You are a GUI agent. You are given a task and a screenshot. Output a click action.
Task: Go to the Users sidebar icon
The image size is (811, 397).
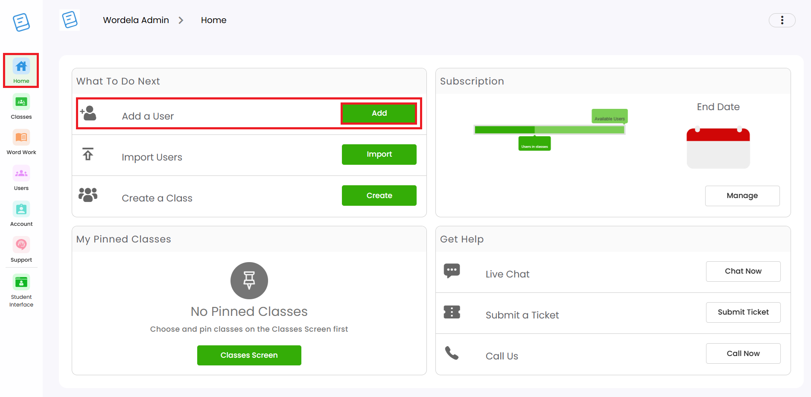point(21,173)
